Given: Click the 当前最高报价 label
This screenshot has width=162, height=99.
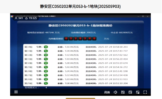Looking at the screenshot, I should [56, 39].
